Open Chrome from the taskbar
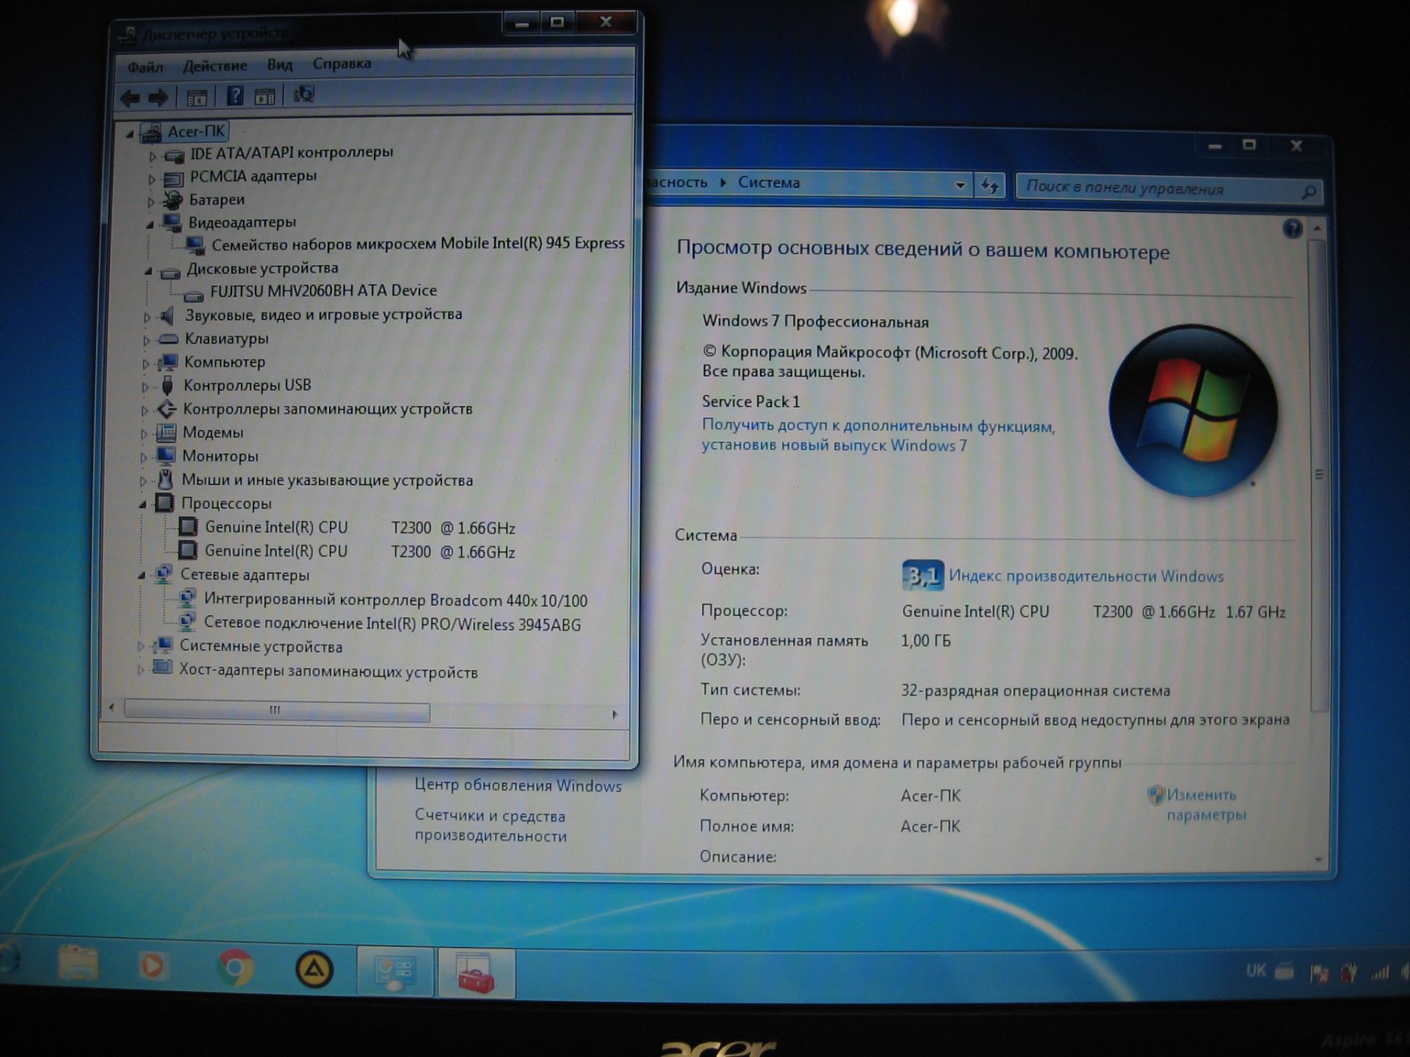The width and height of the screenshot is (1410, 1057). [235, 969]
